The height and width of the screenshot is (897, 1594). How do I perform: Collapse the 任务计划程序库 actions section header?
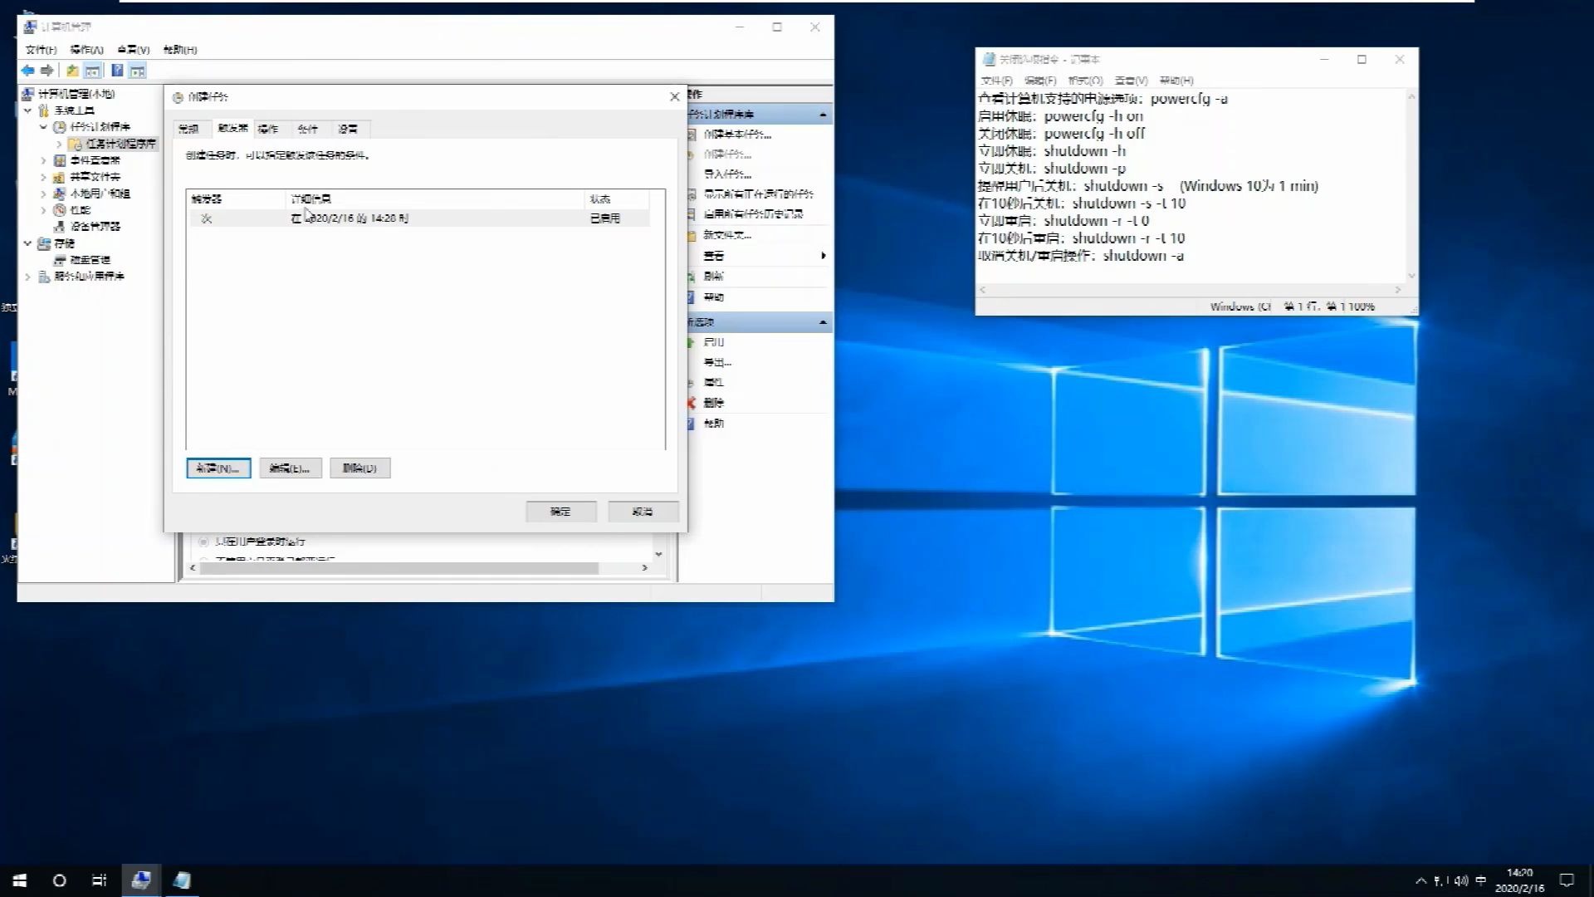[823, 114]
